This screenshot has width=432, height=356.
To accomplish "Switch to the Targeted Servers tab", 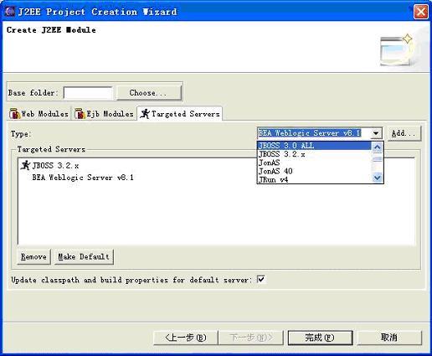I will pyautogui.click(x=179, y=114).
